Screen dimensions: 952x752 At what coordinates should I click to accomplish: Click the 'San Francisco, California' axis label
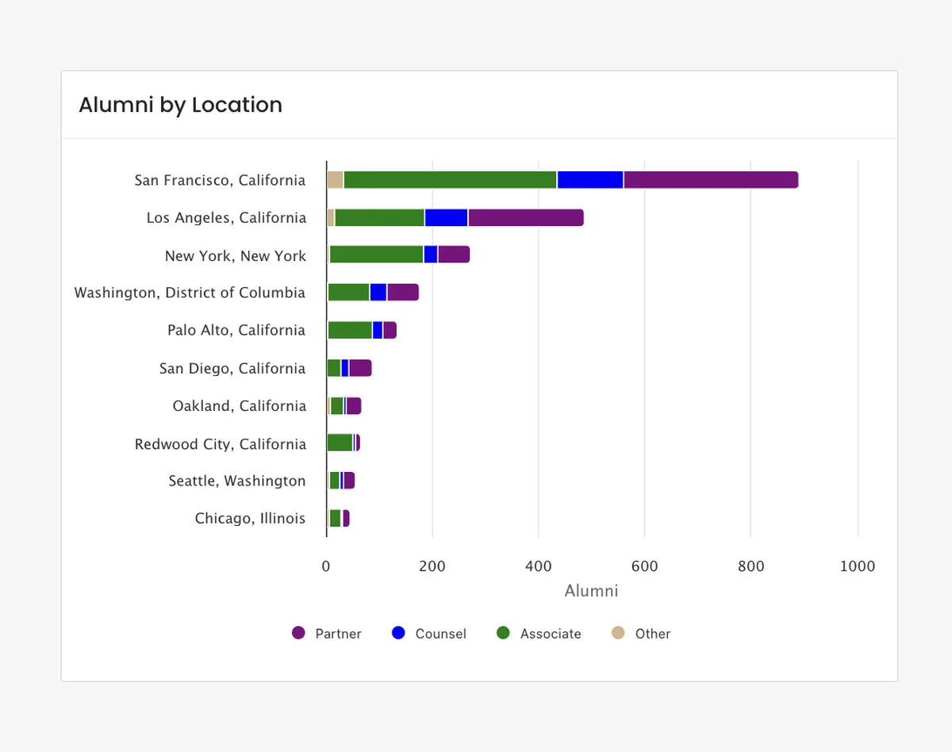pyautogui.click(x=220, y=180)
